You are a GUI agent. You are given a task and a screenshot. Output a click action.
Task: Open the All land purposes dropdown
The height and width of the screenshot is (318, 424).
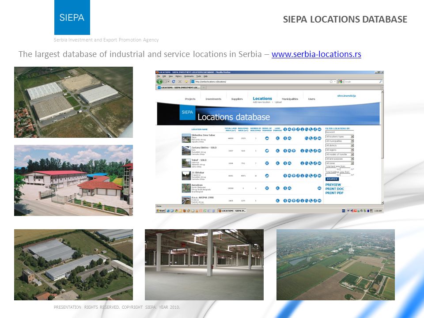pyautogui.click(x=339, y=159)
